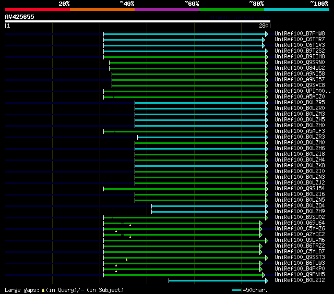Click the query gap marker on Q9SST3
The width and height of the screenshot is (334, 294).
(x=126, y=260)
